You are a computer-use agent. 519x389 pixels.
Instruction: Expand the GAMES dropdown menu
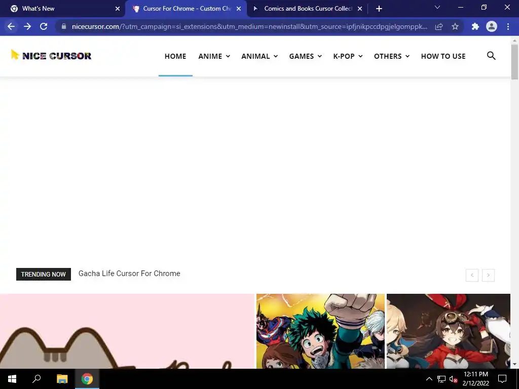click(305, 56)
